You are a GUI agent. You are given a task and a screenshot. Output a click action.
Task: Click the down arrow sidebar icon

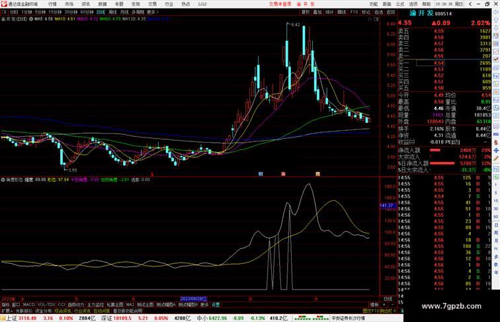click(496, 28)
